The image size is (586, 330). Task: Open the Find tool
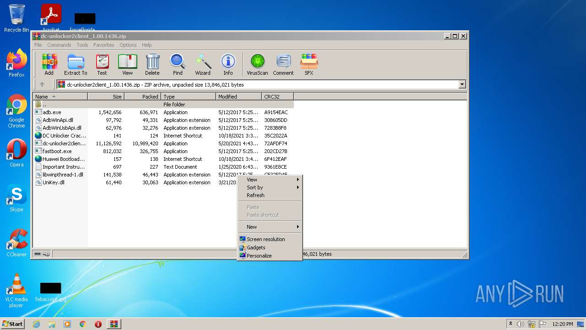click(178, 65)
